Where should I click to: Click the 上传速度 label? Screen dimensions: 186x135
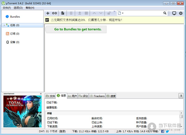[97, 126]
